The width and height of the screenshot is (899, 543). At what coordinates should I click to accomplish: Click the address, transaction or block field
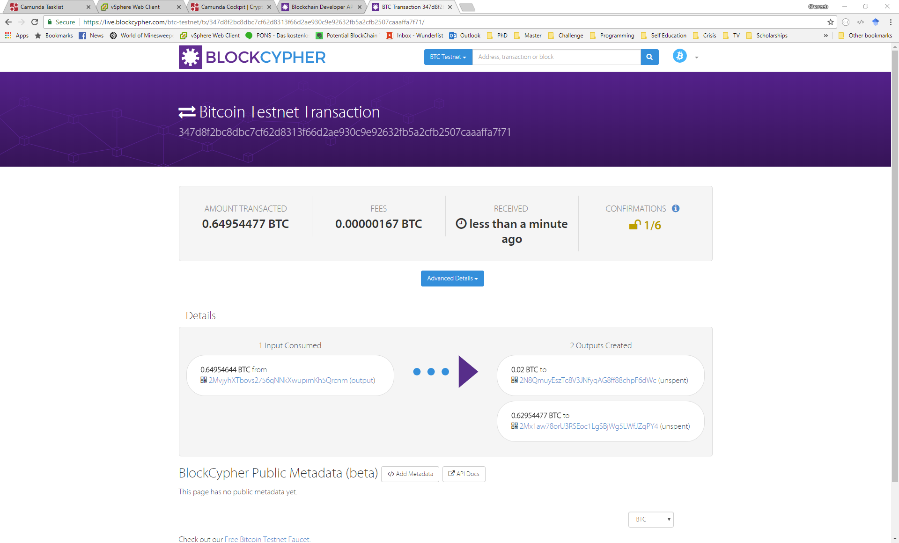point(556,57)
